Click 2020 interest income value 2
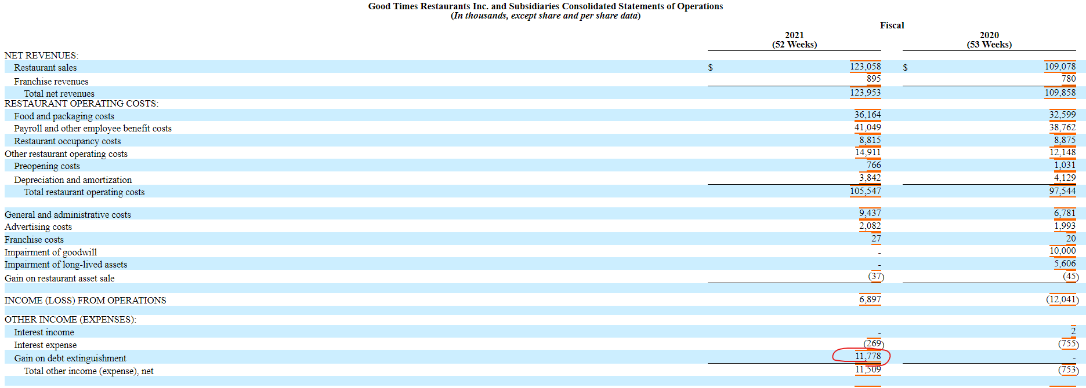The width and height of the screenshot is (1086, 388). pyautogui.click(x=1073, y=331)
